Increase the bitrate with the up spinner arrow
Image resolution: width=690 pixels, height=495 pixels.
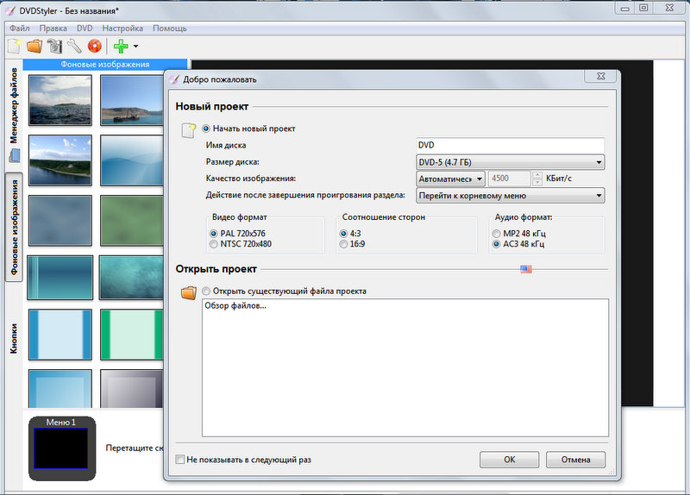pyautogui.click(x=536, y=175)
